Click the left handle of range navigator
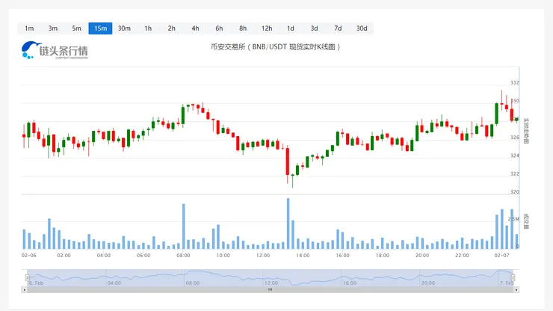The height and width of the screenshot is (311, 553). (28, 278)
